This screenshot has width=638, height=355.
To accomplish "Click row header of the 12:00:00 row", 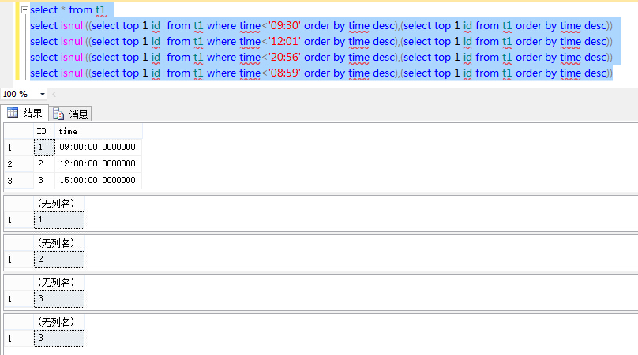I will click(19, 164).
